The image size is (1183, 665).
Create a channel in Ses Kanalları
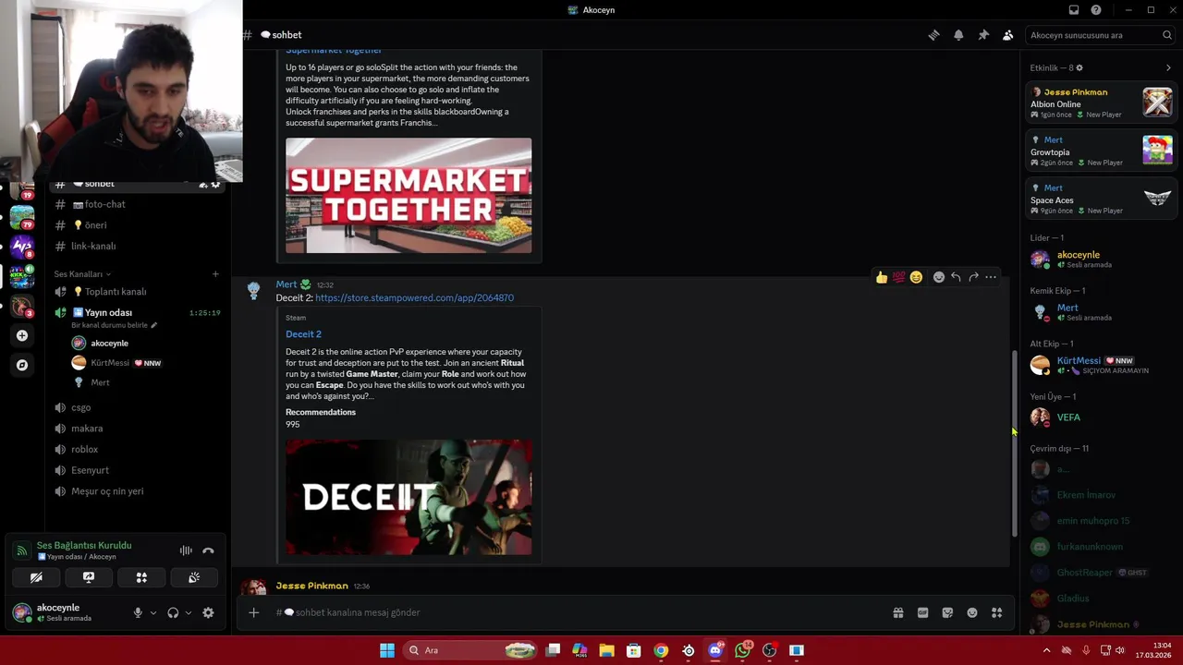(215, 274)
